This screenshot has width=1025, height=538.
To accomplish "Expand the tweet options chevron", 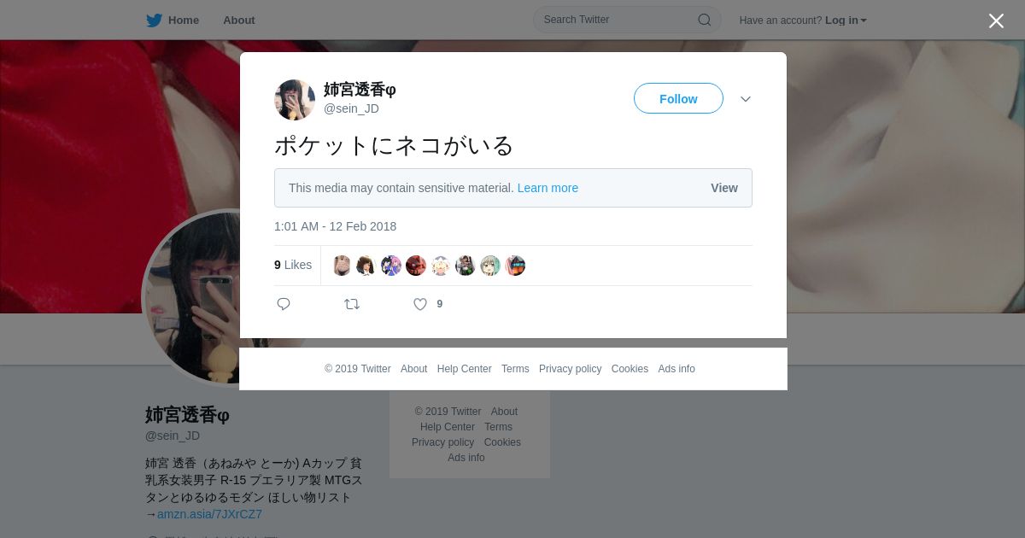I will click(x=746, y=99).
